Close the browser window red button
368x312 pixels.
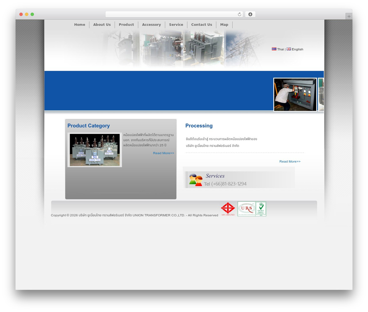[21, 14]
